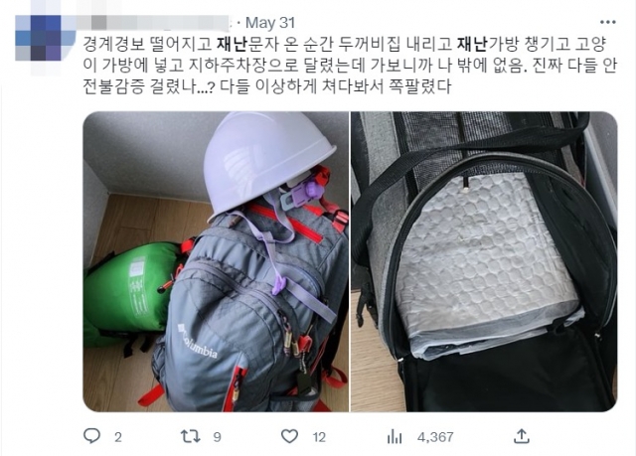Click the white helmet in left photo
636x456 pixels.
click(267, 164)
